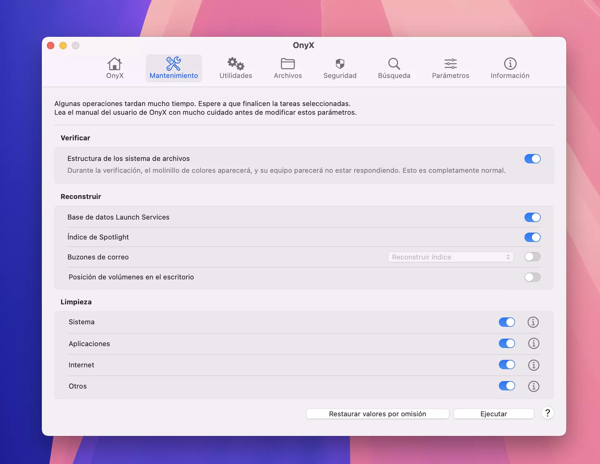600x464 pixels.
Task: Click the Ejecutar button
Action: [x=494, y=414]
